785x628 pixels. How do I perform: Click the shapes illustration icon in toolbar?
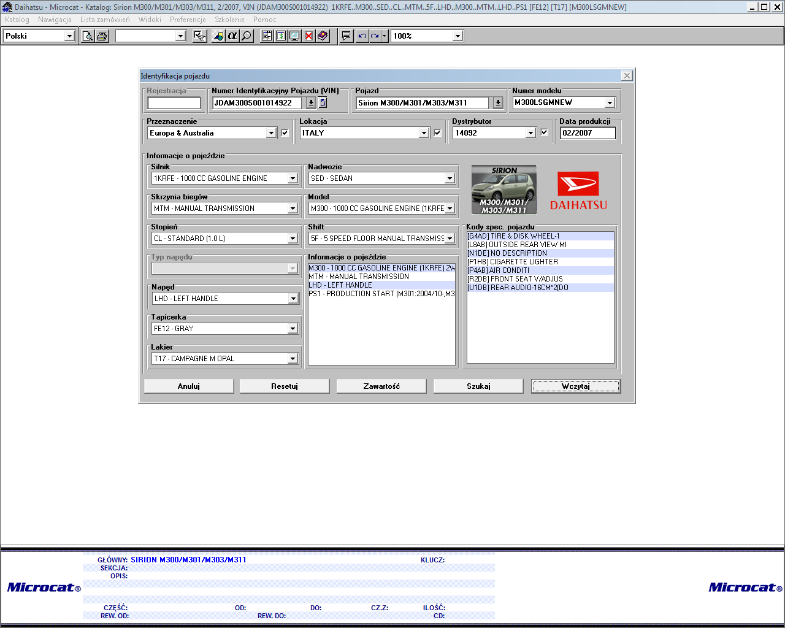218,36
